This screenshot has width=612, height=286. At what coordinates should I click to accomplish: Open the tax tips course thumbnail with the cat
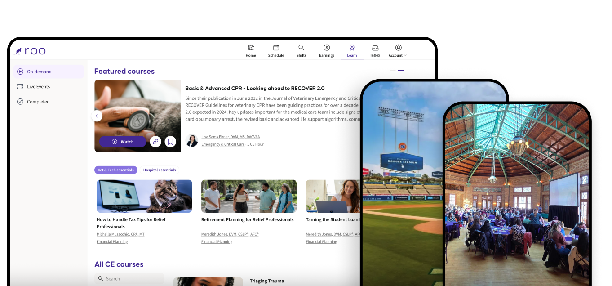pos(144,196)
